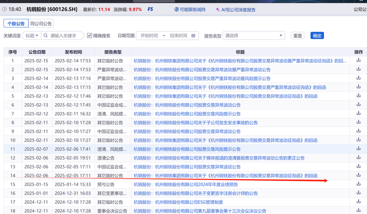Viewport: 367px width, 214px height.
Task: Click the change percentage 9.97%
Action: coord(135,9)
